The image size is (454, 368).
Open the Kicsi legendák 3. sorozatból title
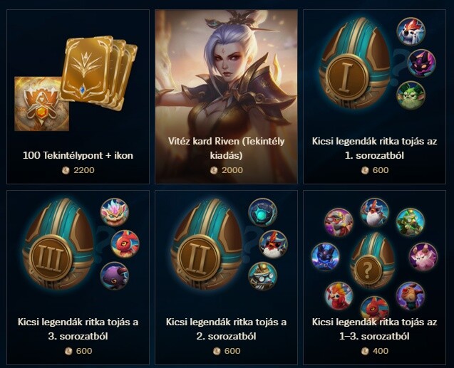tap(78, 329)
